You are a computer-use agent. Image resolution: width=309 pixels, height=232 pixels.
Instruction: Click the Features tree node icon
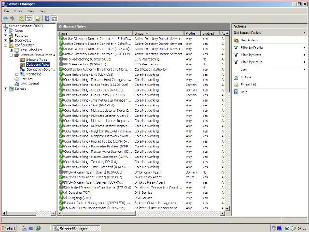11,35
